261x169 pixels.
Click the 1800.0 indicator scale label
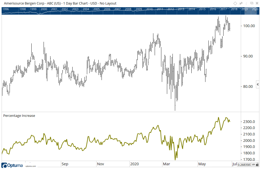(249, 153)
